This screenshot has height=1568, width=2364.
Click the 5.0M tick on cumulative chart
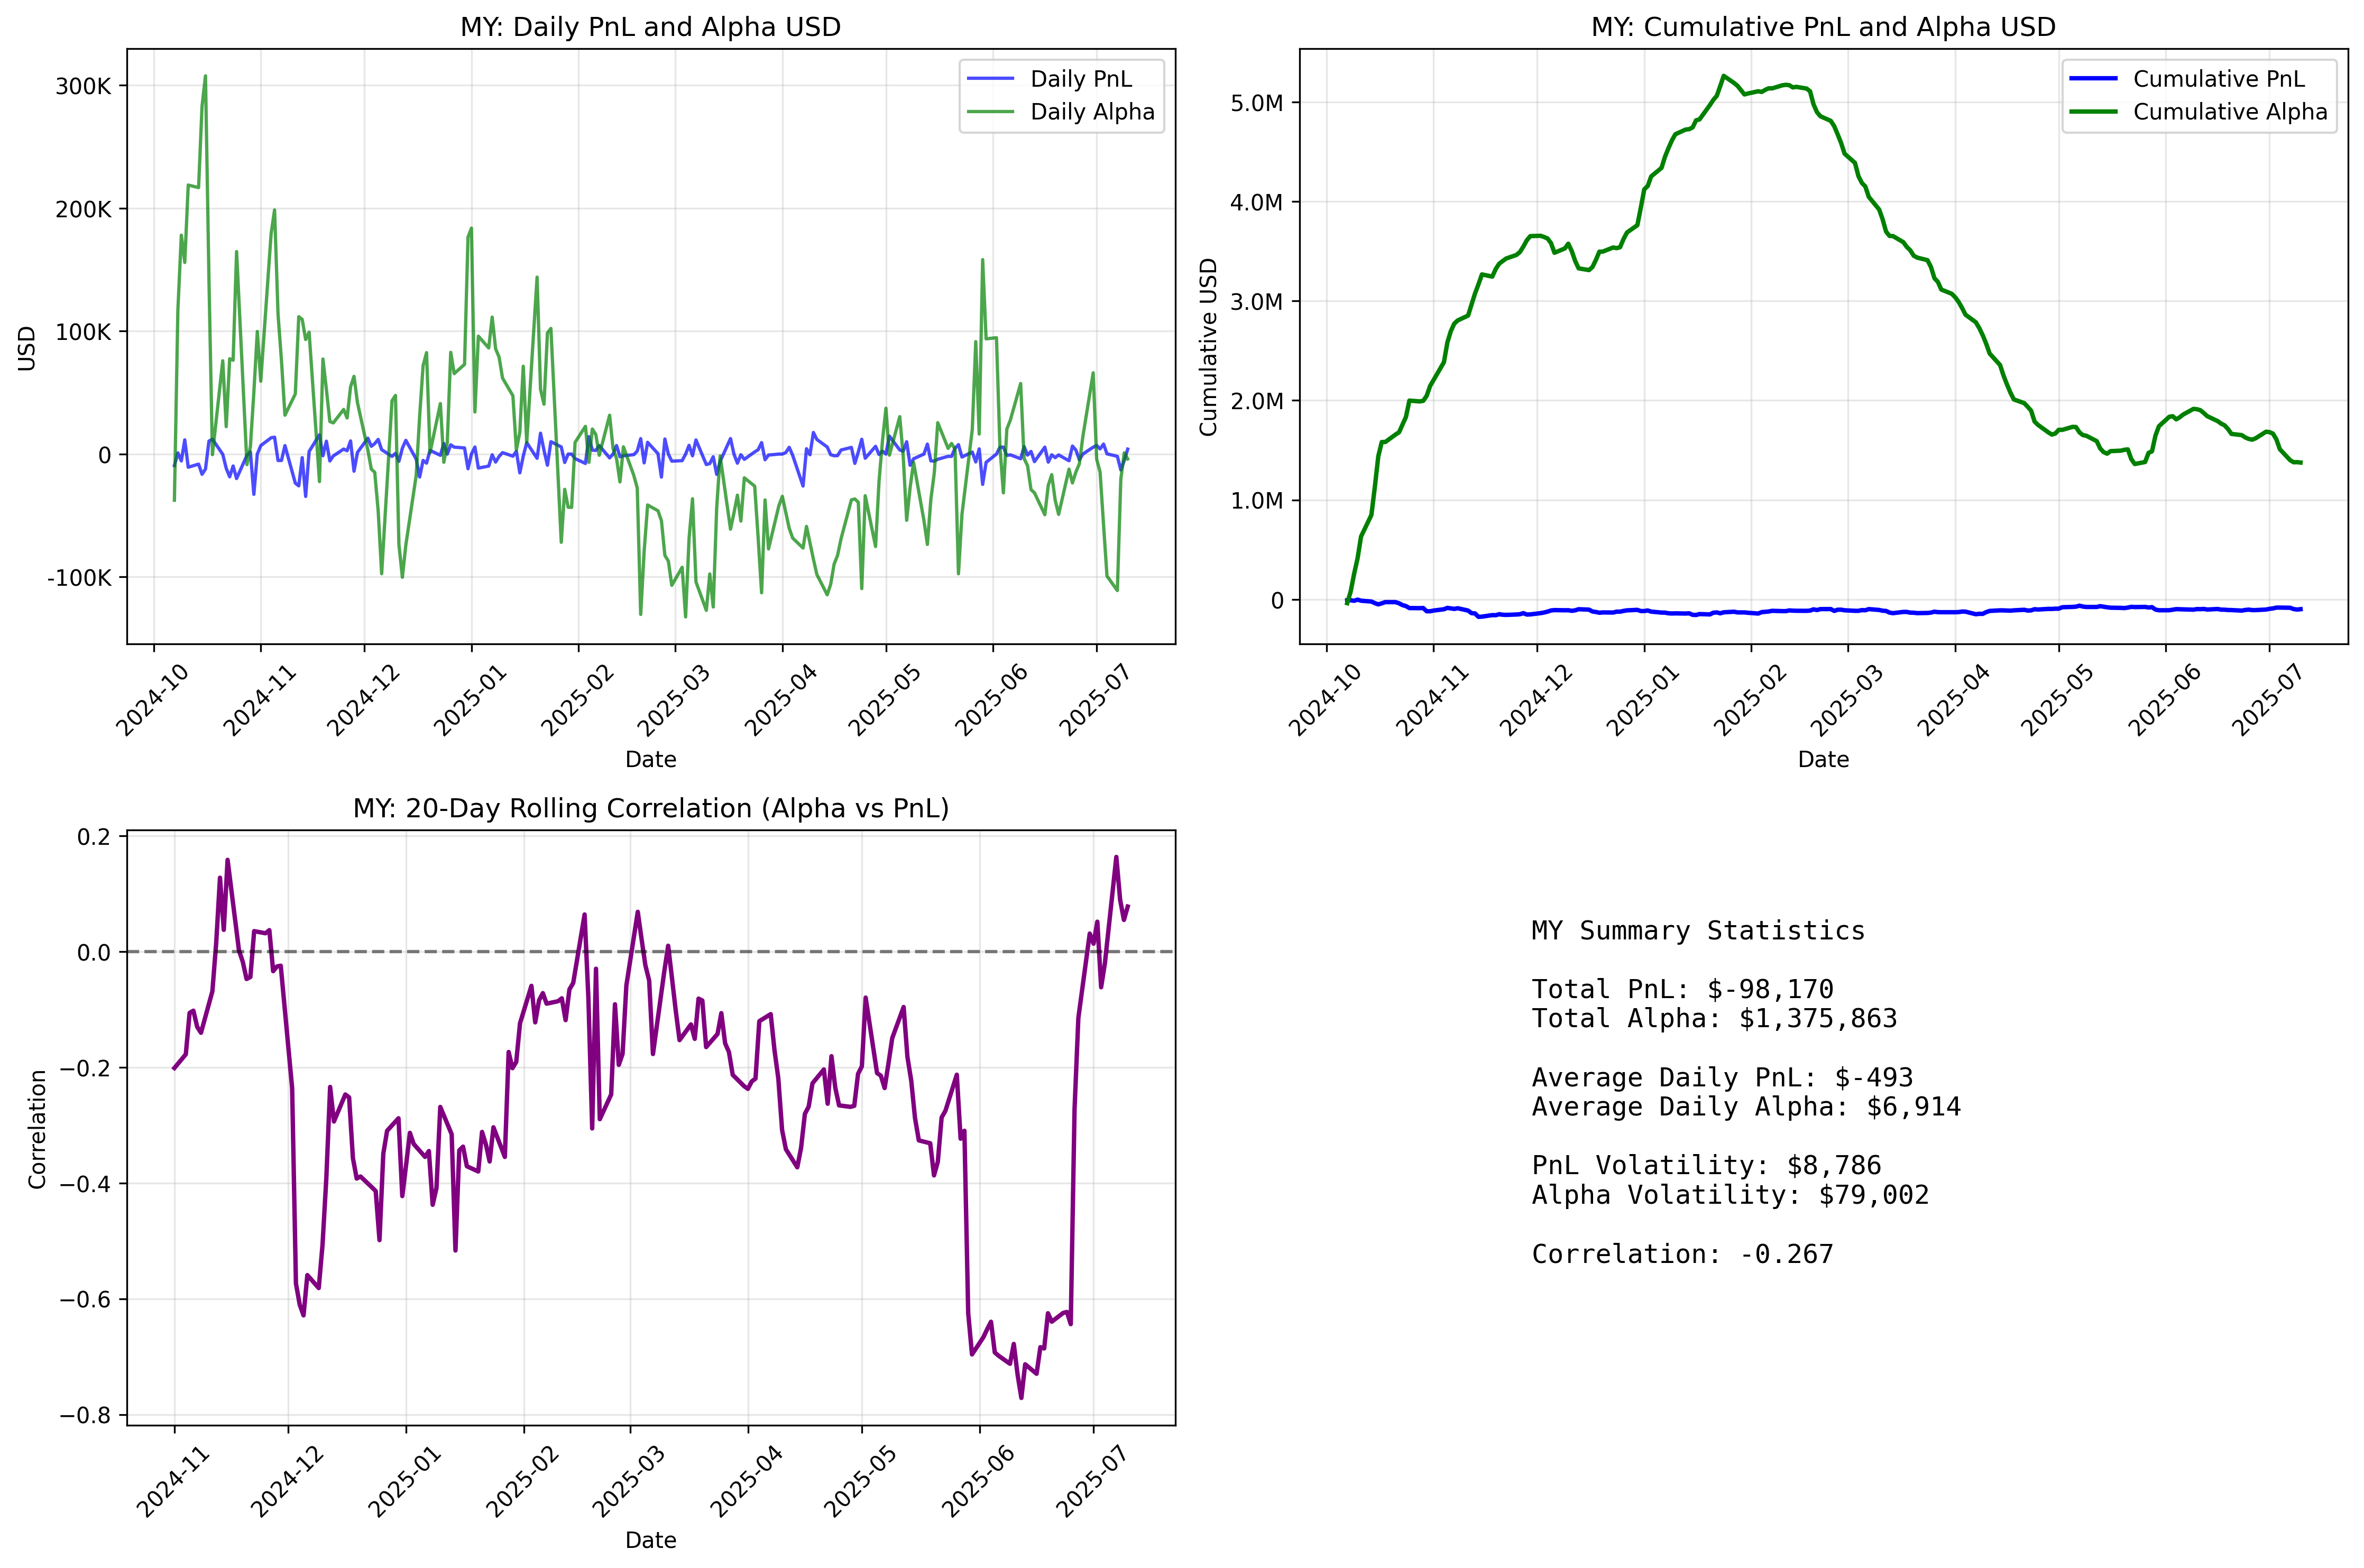pos(1256,103)
